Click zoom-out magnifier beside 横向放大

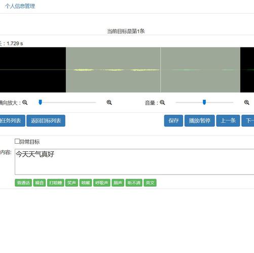point(25,102)
